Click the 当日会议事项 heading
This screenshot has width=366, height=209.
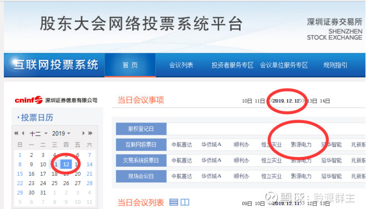pyautogui.click(x=141, y=100)
